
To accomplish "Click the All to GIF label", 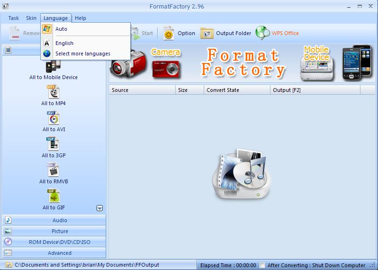I will (54, 207).
